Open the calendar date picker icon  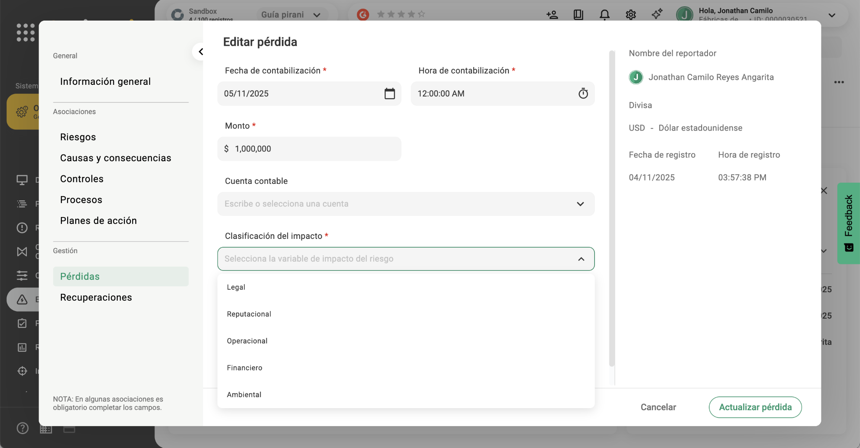click(389, 94)
